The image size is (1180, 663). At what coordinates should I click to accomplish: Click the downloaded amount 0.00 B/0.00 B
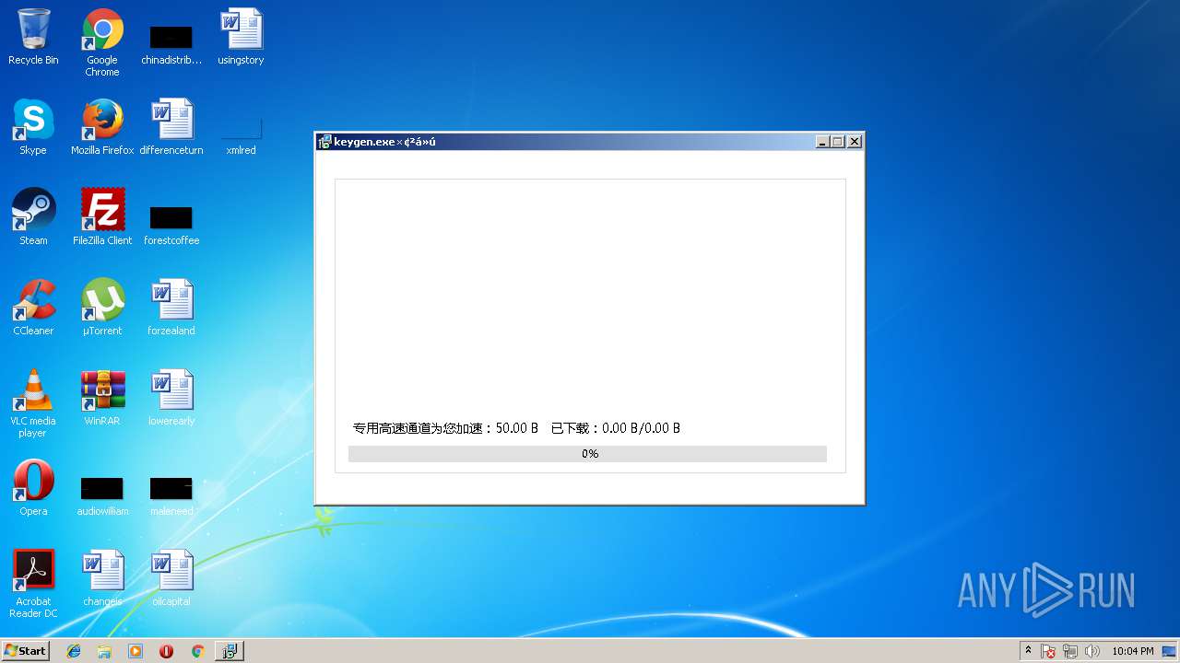pos(642,428)
